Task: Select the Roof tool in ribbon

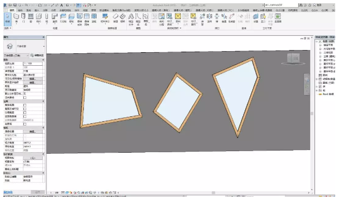Action: tap(55, 18)
